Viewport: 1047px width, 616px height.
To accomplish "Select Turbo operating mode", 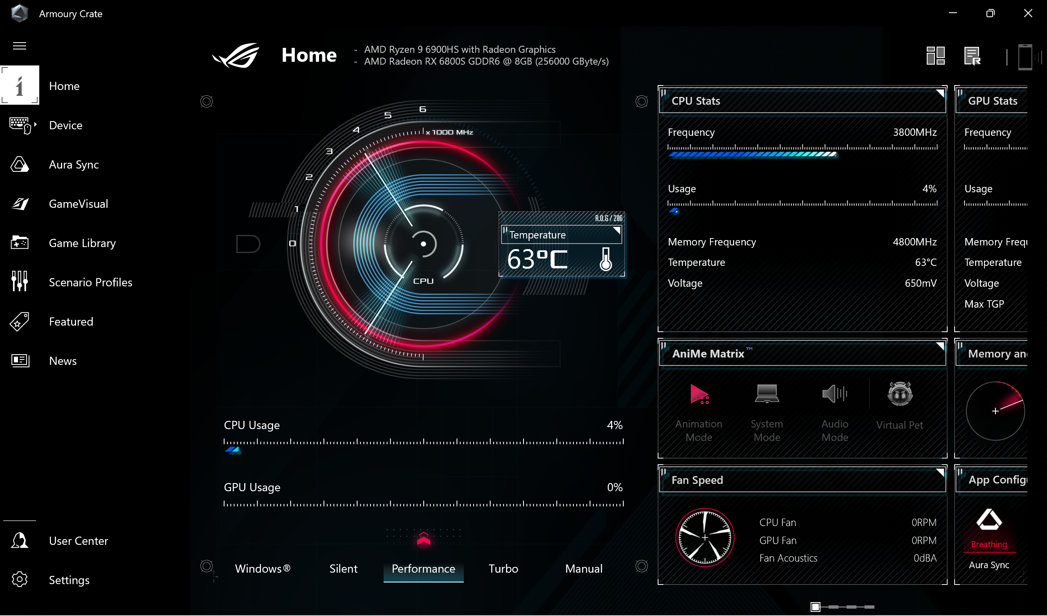I will pos(503,569).
